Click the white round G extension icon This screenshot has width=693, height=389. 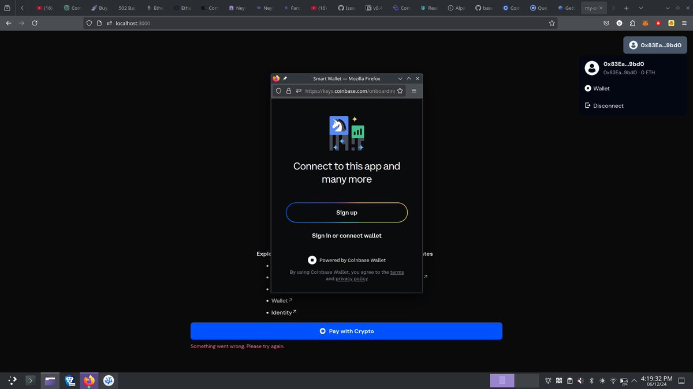619,23
